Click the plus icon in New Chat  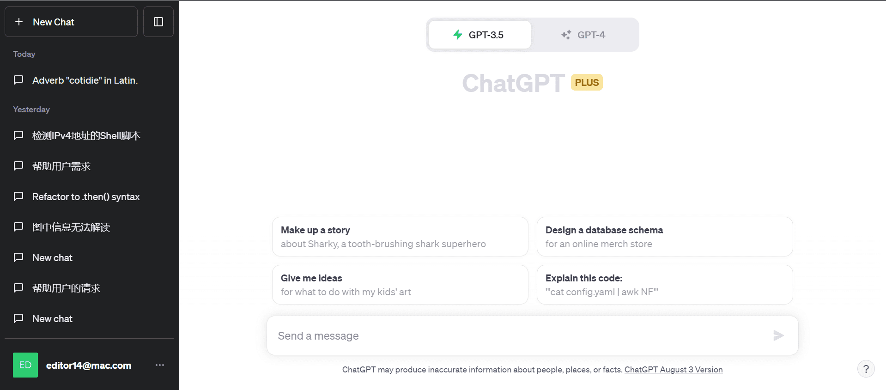19,22
